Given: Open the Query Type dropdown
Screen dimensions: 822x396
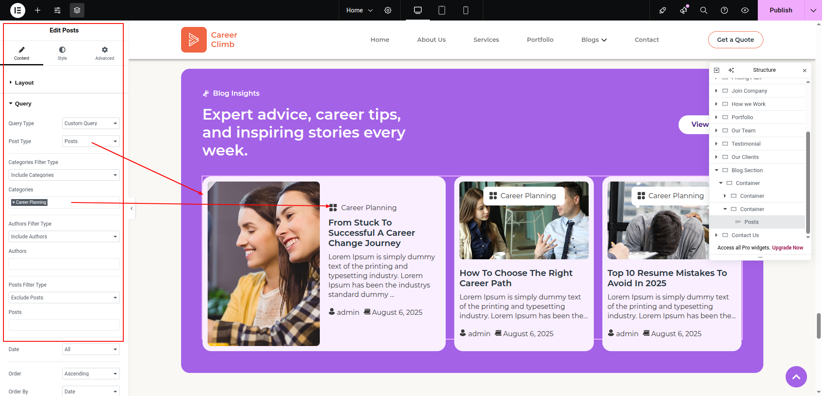Looking at the screenshot, I should click(91, 123).
